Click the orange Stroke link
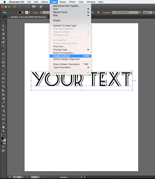This screenshot has width=155, height=179. tap(36, 12)
